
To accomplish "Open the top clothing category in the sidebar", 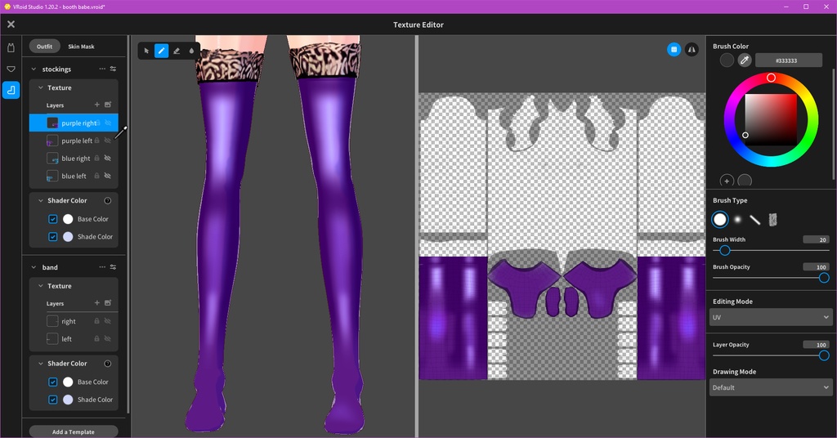I will (x=11, y=47).
